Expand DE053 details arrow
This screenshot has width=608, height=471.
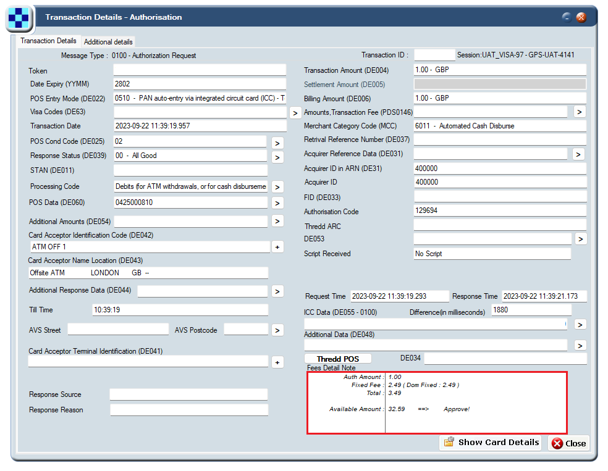pos(580,239)
